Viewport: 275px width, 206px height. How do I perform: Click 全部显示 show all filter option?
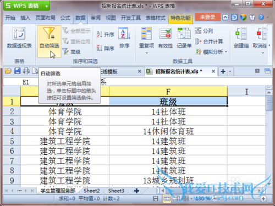coord(76,31)
